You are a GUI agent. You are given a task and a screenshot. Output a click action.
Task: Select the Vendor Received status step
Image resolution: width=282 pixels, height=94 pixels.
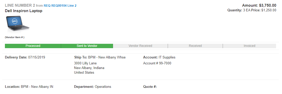140,46
